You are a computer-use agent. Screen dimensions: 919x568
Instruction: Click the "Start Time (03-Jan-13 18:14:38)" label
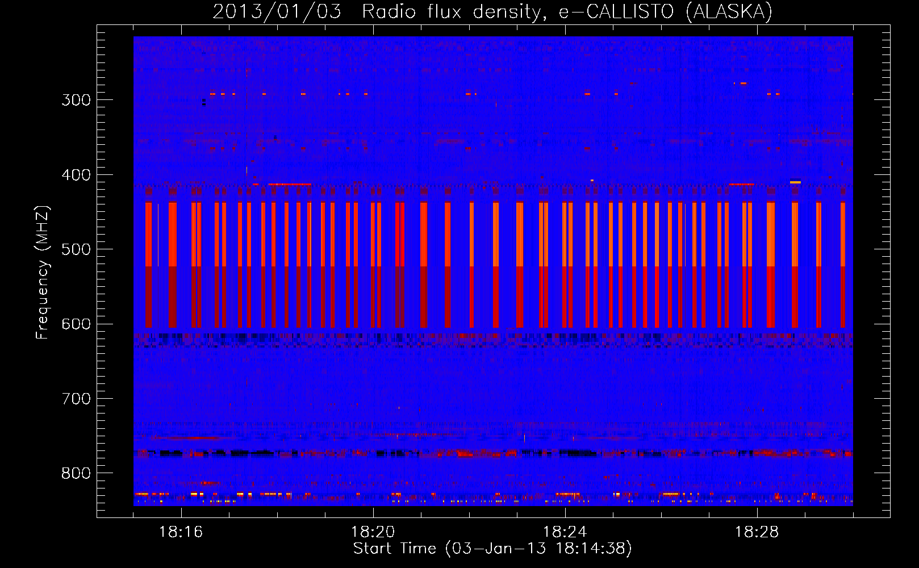(x=492, y=549)
